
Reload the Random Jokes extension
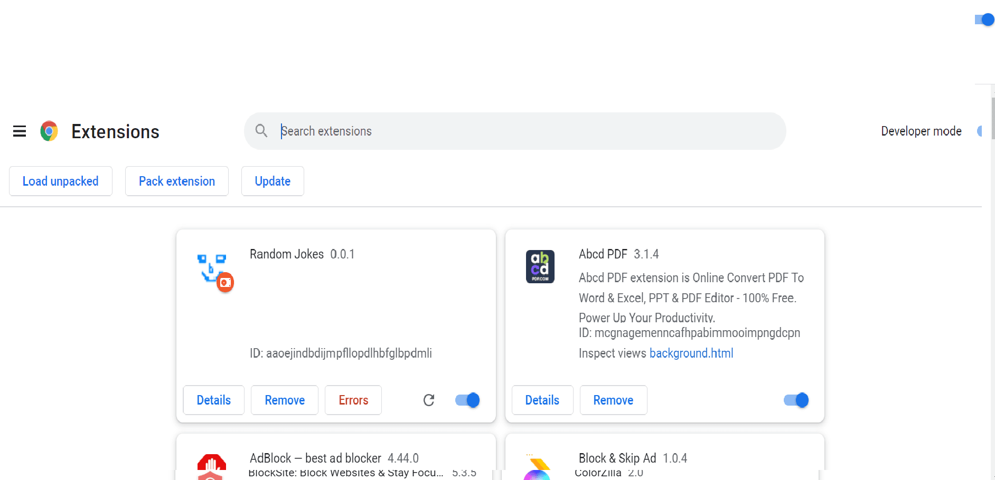coord(429,400)
